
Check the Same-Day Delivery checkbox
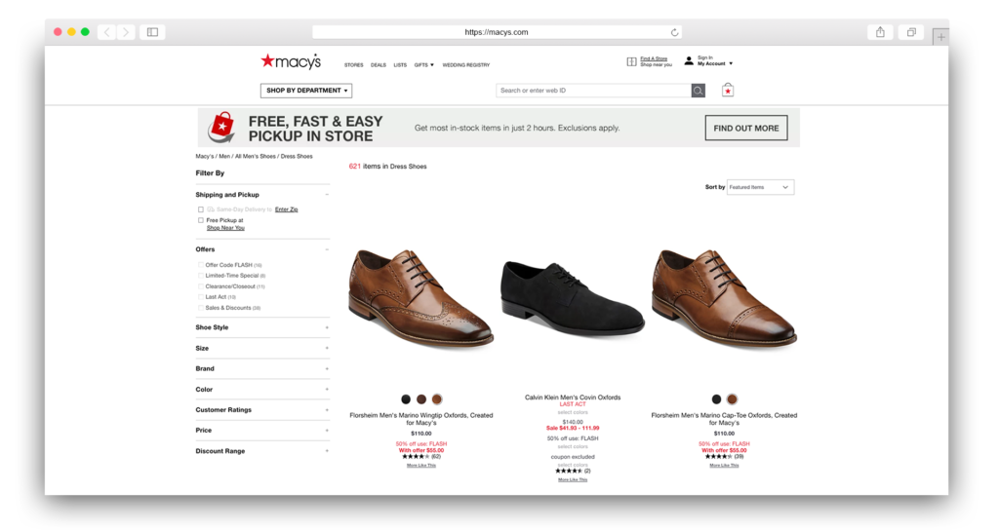pos(201,209)
